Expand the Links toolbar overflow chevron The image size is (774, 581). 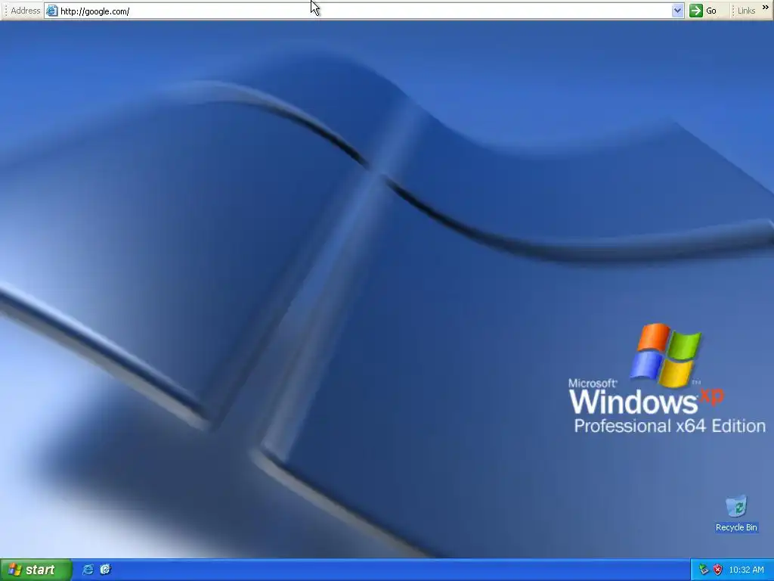(766, 8)
